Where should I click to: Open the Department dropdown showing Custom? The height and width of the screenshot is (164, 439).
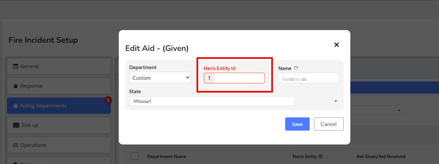[x=160, y=78]
